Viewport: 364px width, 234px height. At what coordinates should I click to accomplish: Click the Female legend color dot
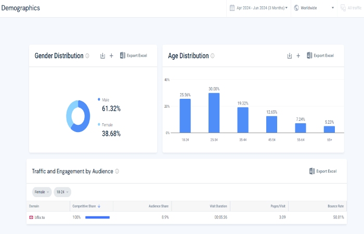(99, 124)
